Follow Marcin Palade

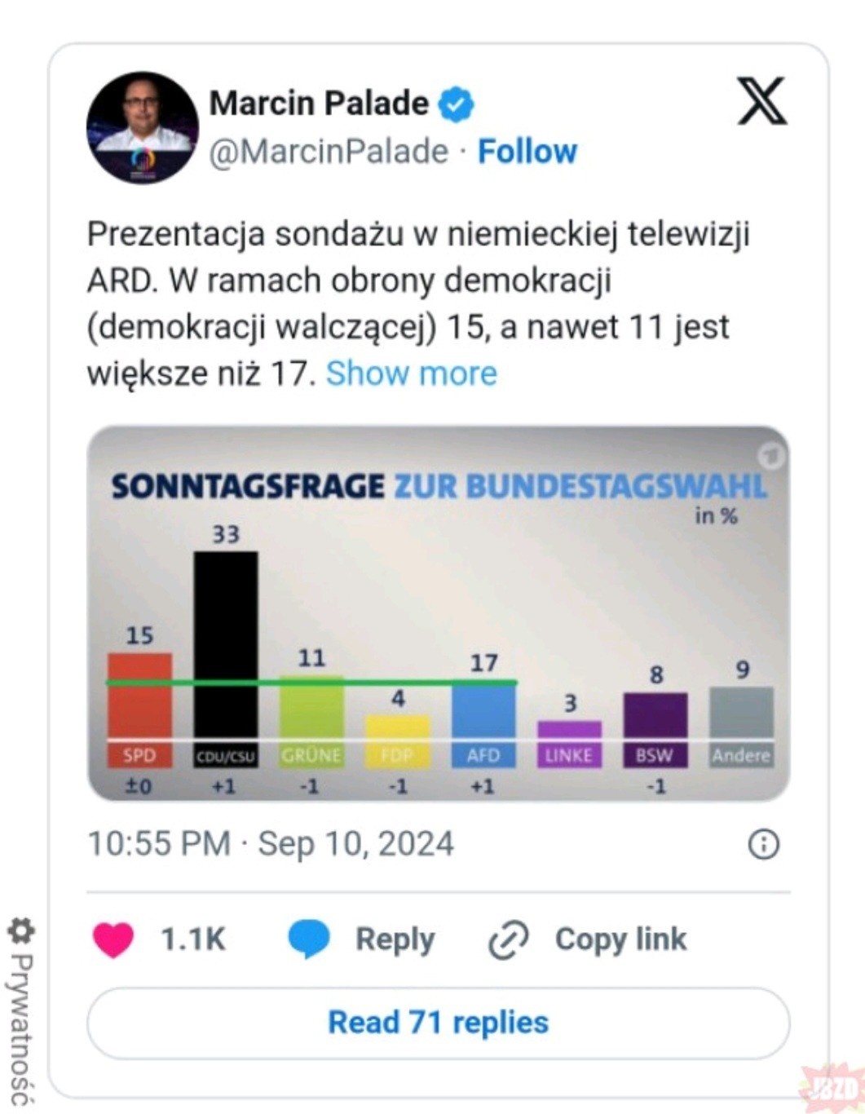[x=527, y=152]
